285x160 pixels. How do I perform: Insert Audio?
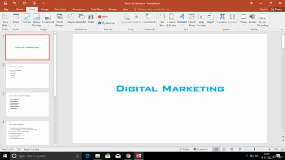pyautogui.click(x=252, y=20)
